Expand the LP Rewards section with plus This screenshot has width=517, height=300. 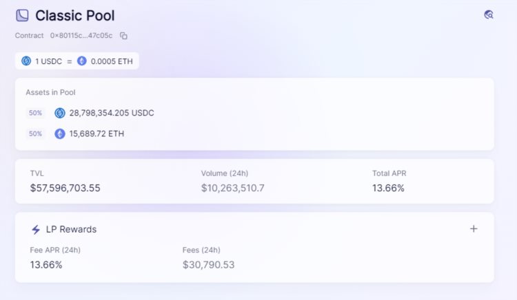coord(474,229)
